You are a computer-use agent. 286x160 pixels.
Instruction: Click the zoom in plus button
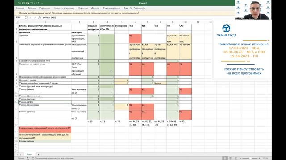click(x=259, y=158)
